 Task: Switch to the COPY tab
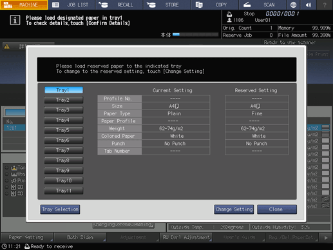click(x=215, y=5)
